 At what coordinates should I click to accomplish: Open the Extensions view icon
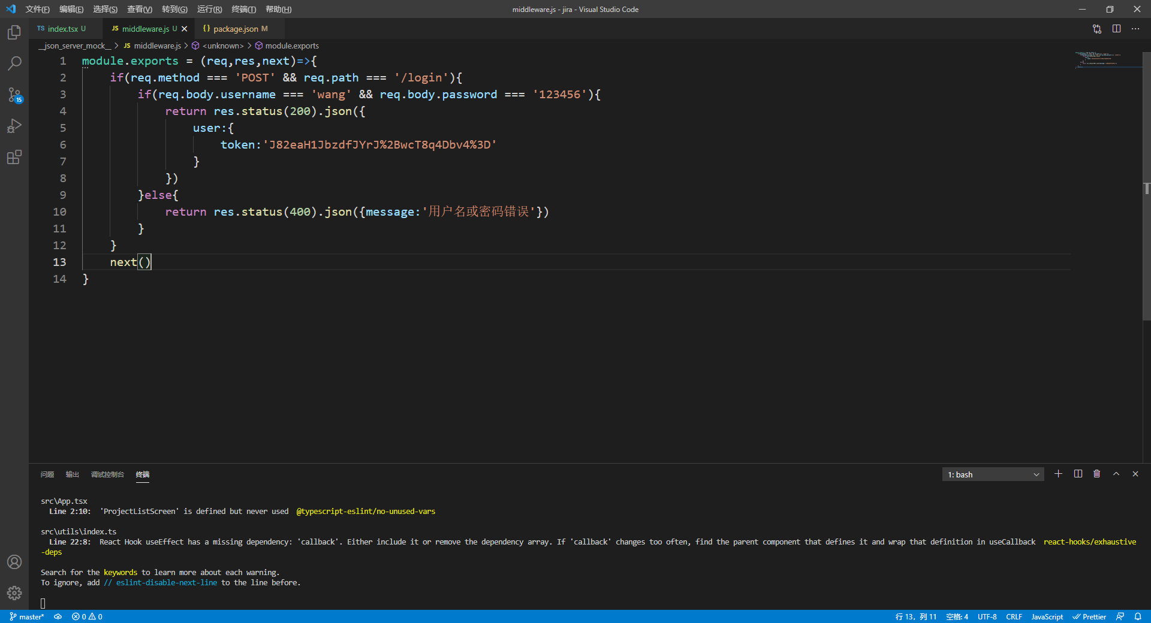coord(14,157)
